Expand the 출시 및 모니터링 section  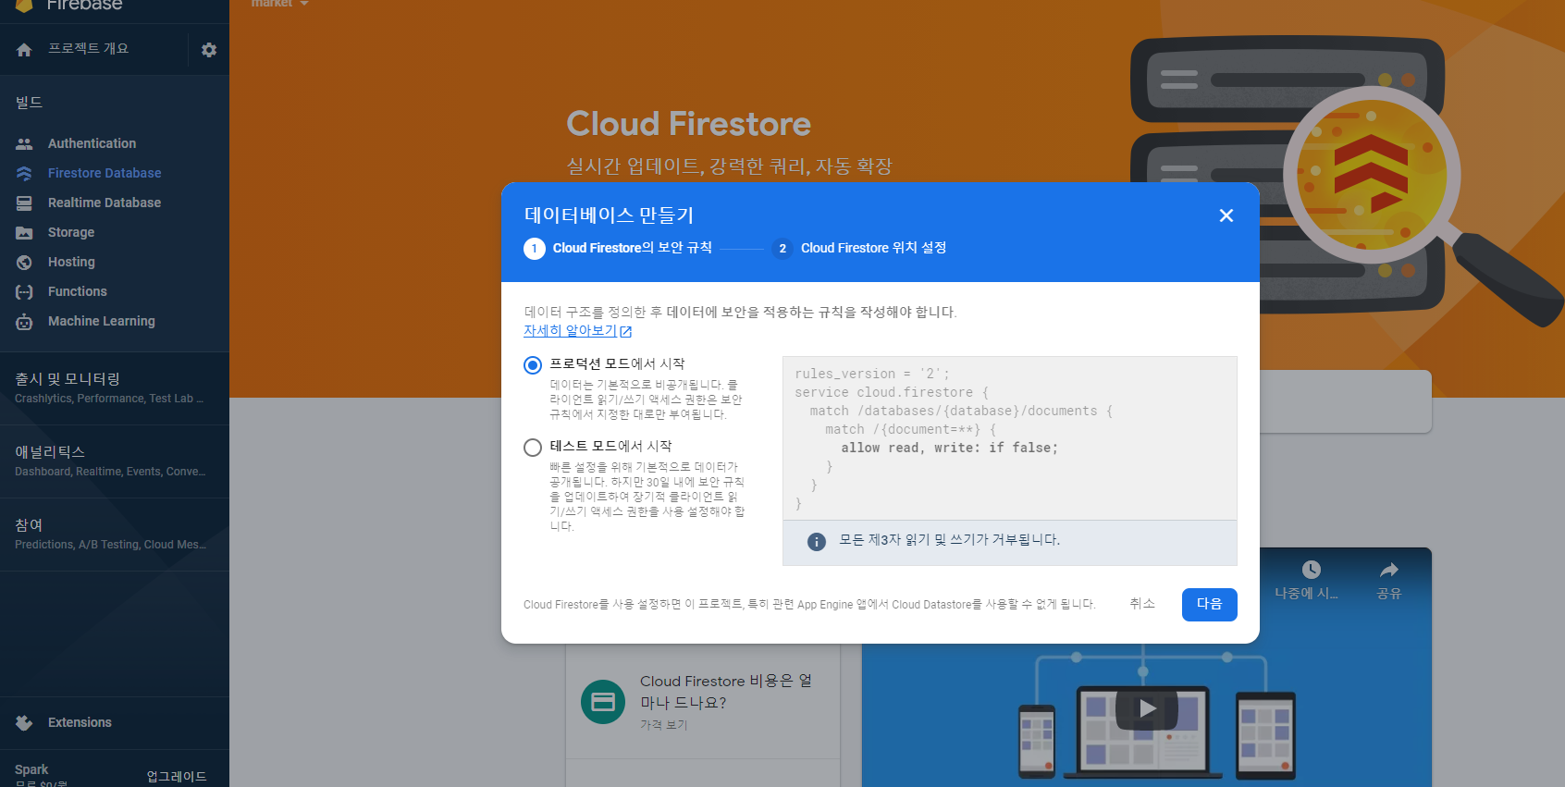tap(115, 387)
